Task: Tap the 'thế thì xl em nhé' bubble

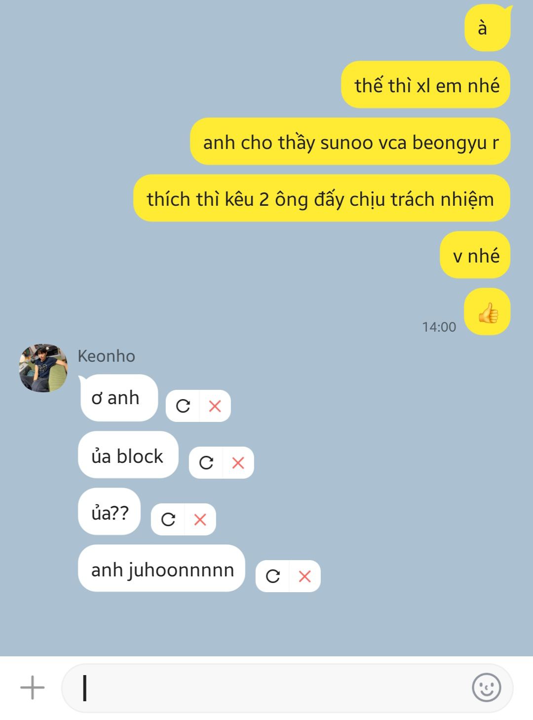Action: [x=425, y=85]
